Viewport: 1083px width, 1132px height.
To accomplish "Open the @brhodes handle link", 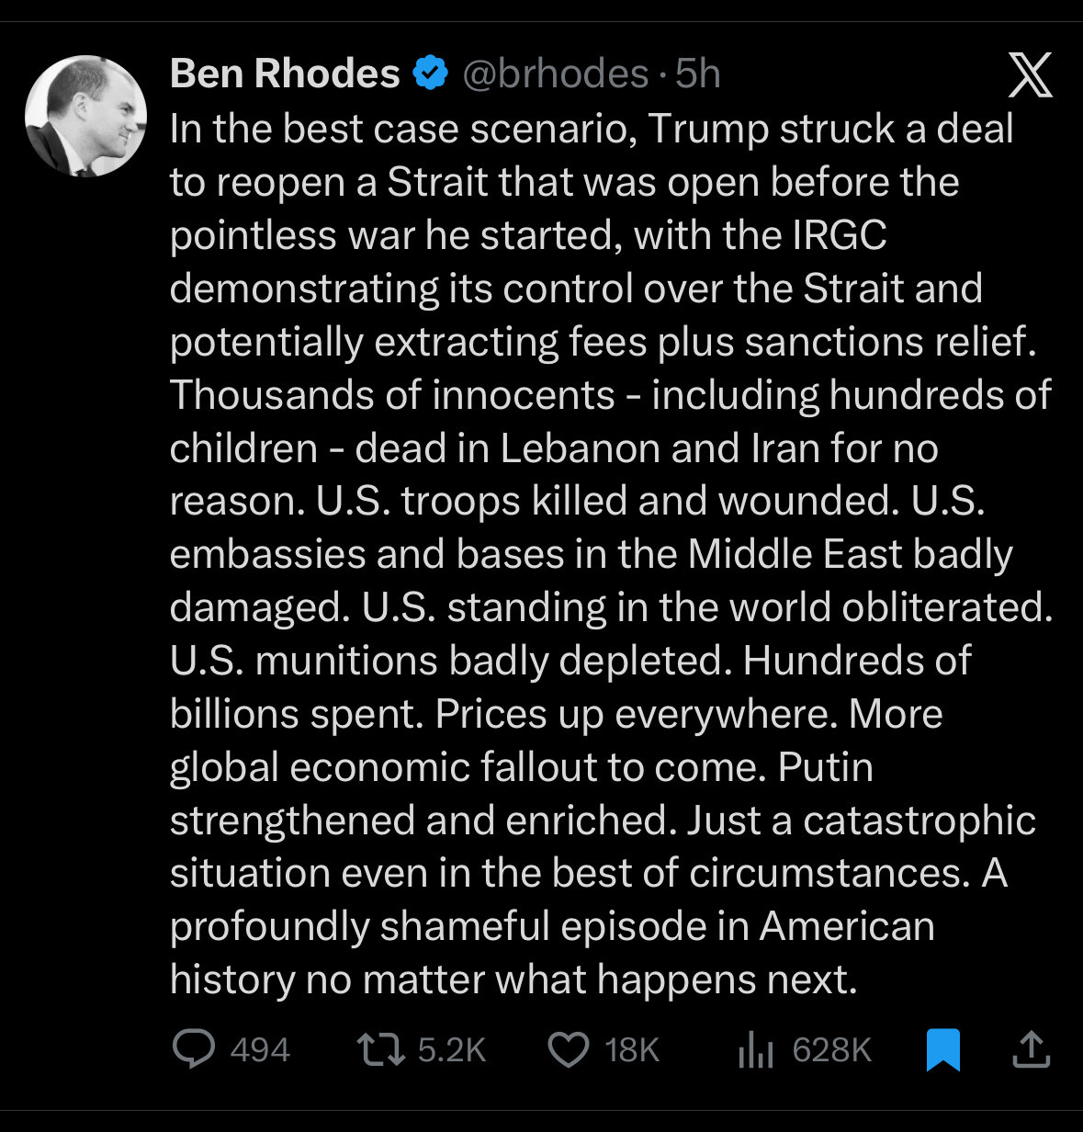I will pyautogui.click(x=555, y=74).
